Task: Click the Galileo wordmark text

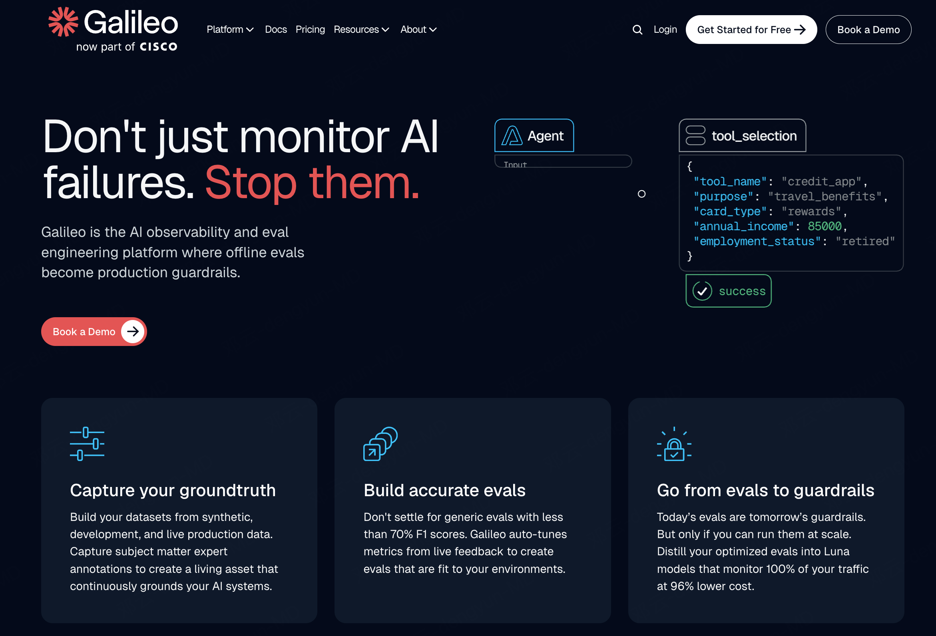Action: [x=131, y=22]
